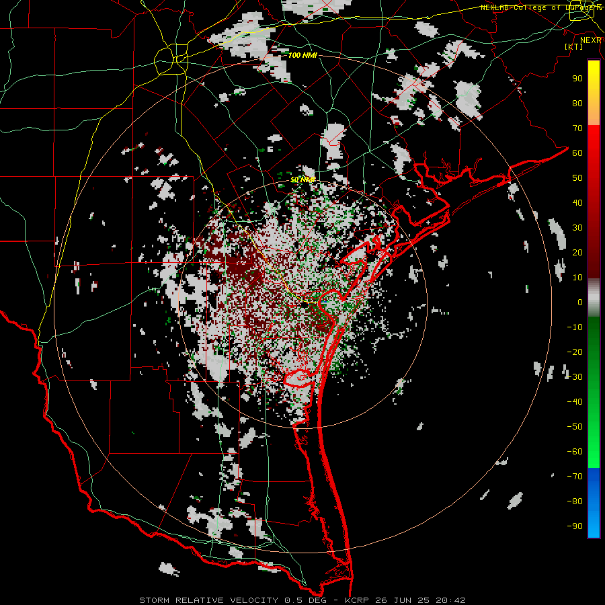Click the 20:42 timestamp in caption

tap(450, 600)
